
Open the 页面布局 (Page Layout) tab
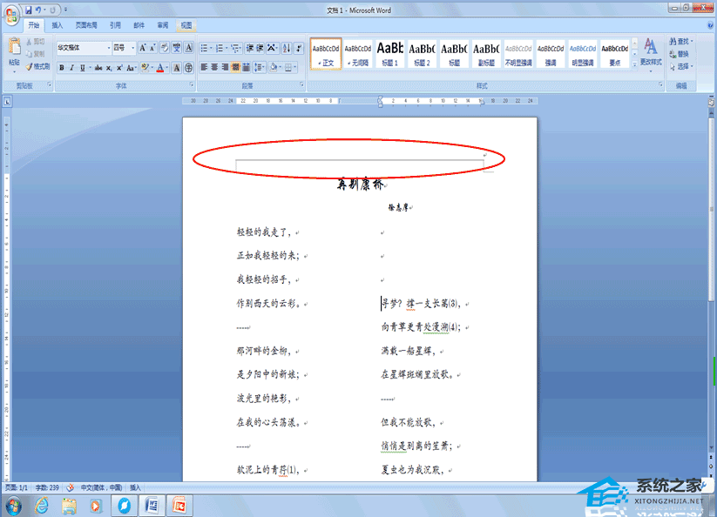pos(86,25)
